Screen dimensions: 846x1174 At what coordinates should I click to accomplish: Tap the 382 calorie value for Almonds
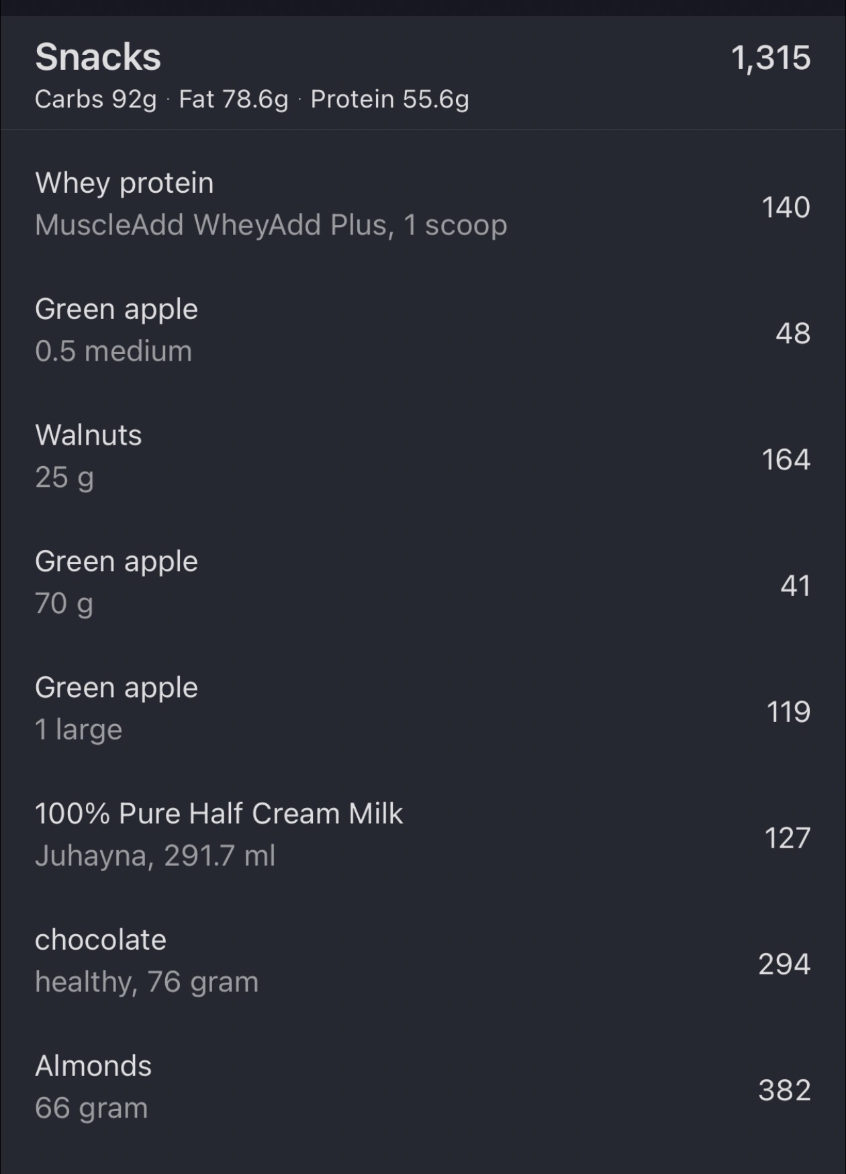coord(784,1090)
